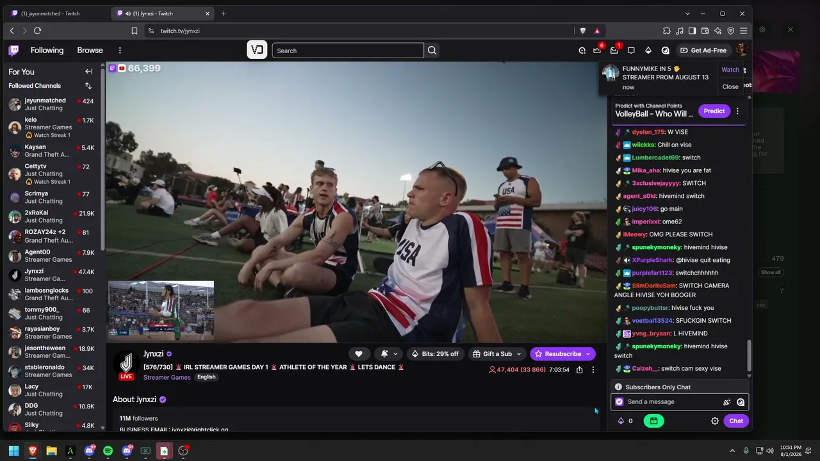Open Brave Wallet icon in toolbar

point(705,31)
